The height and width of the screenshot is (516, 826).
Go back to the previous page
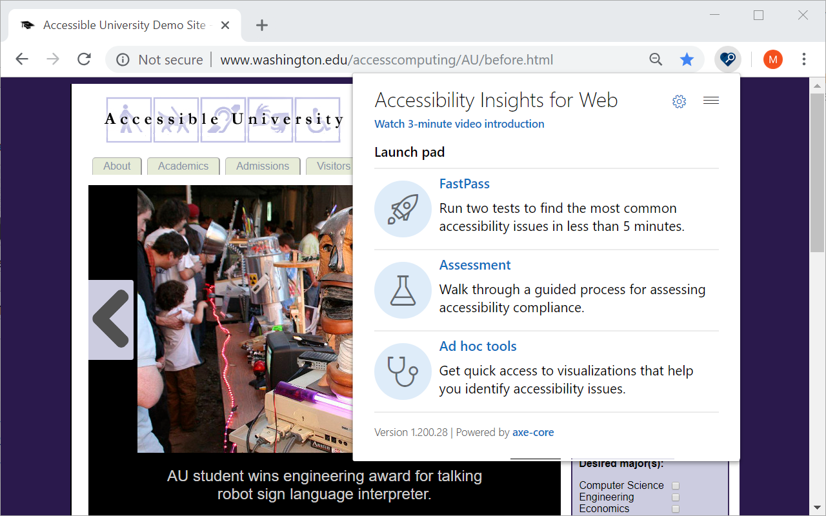(22, 59)
